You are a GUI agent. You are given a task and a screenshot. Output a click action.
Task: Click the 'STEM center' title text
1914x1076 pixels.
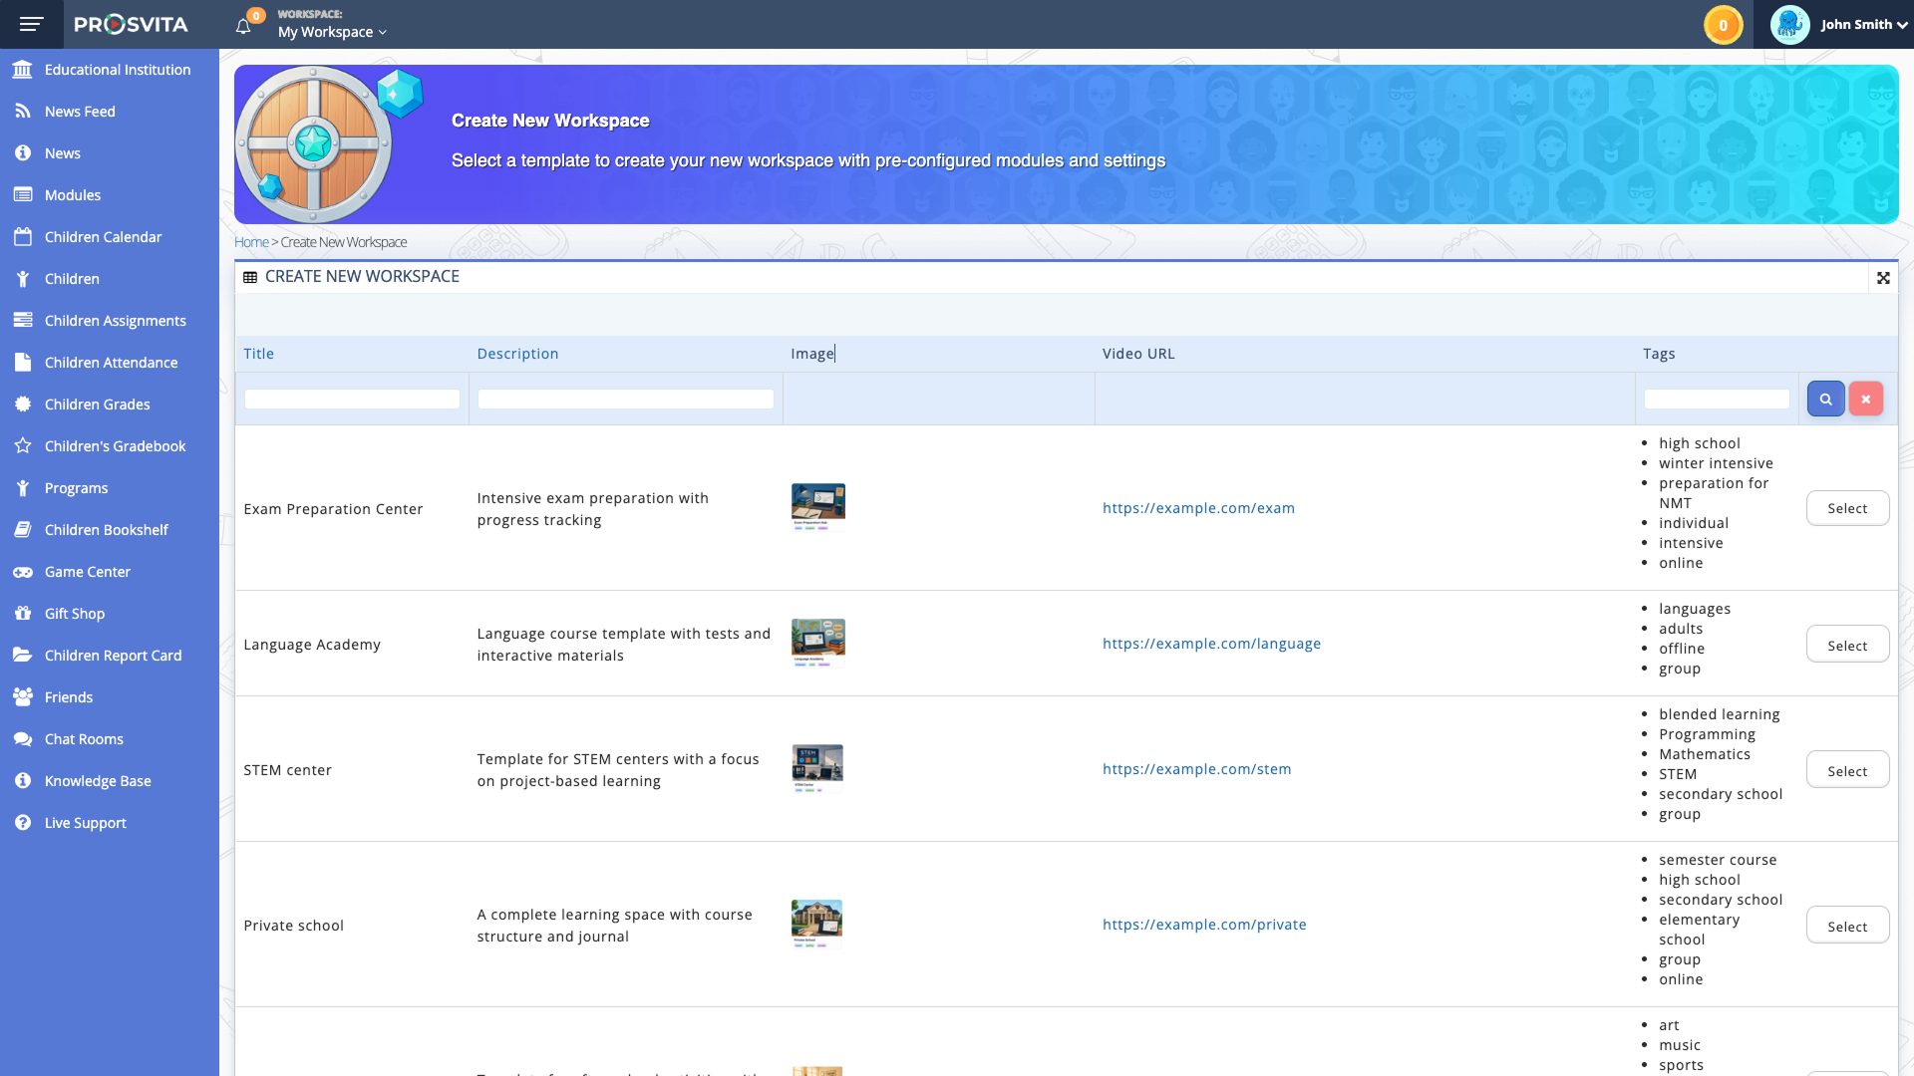pyautogui.click(x=287, y=770)
